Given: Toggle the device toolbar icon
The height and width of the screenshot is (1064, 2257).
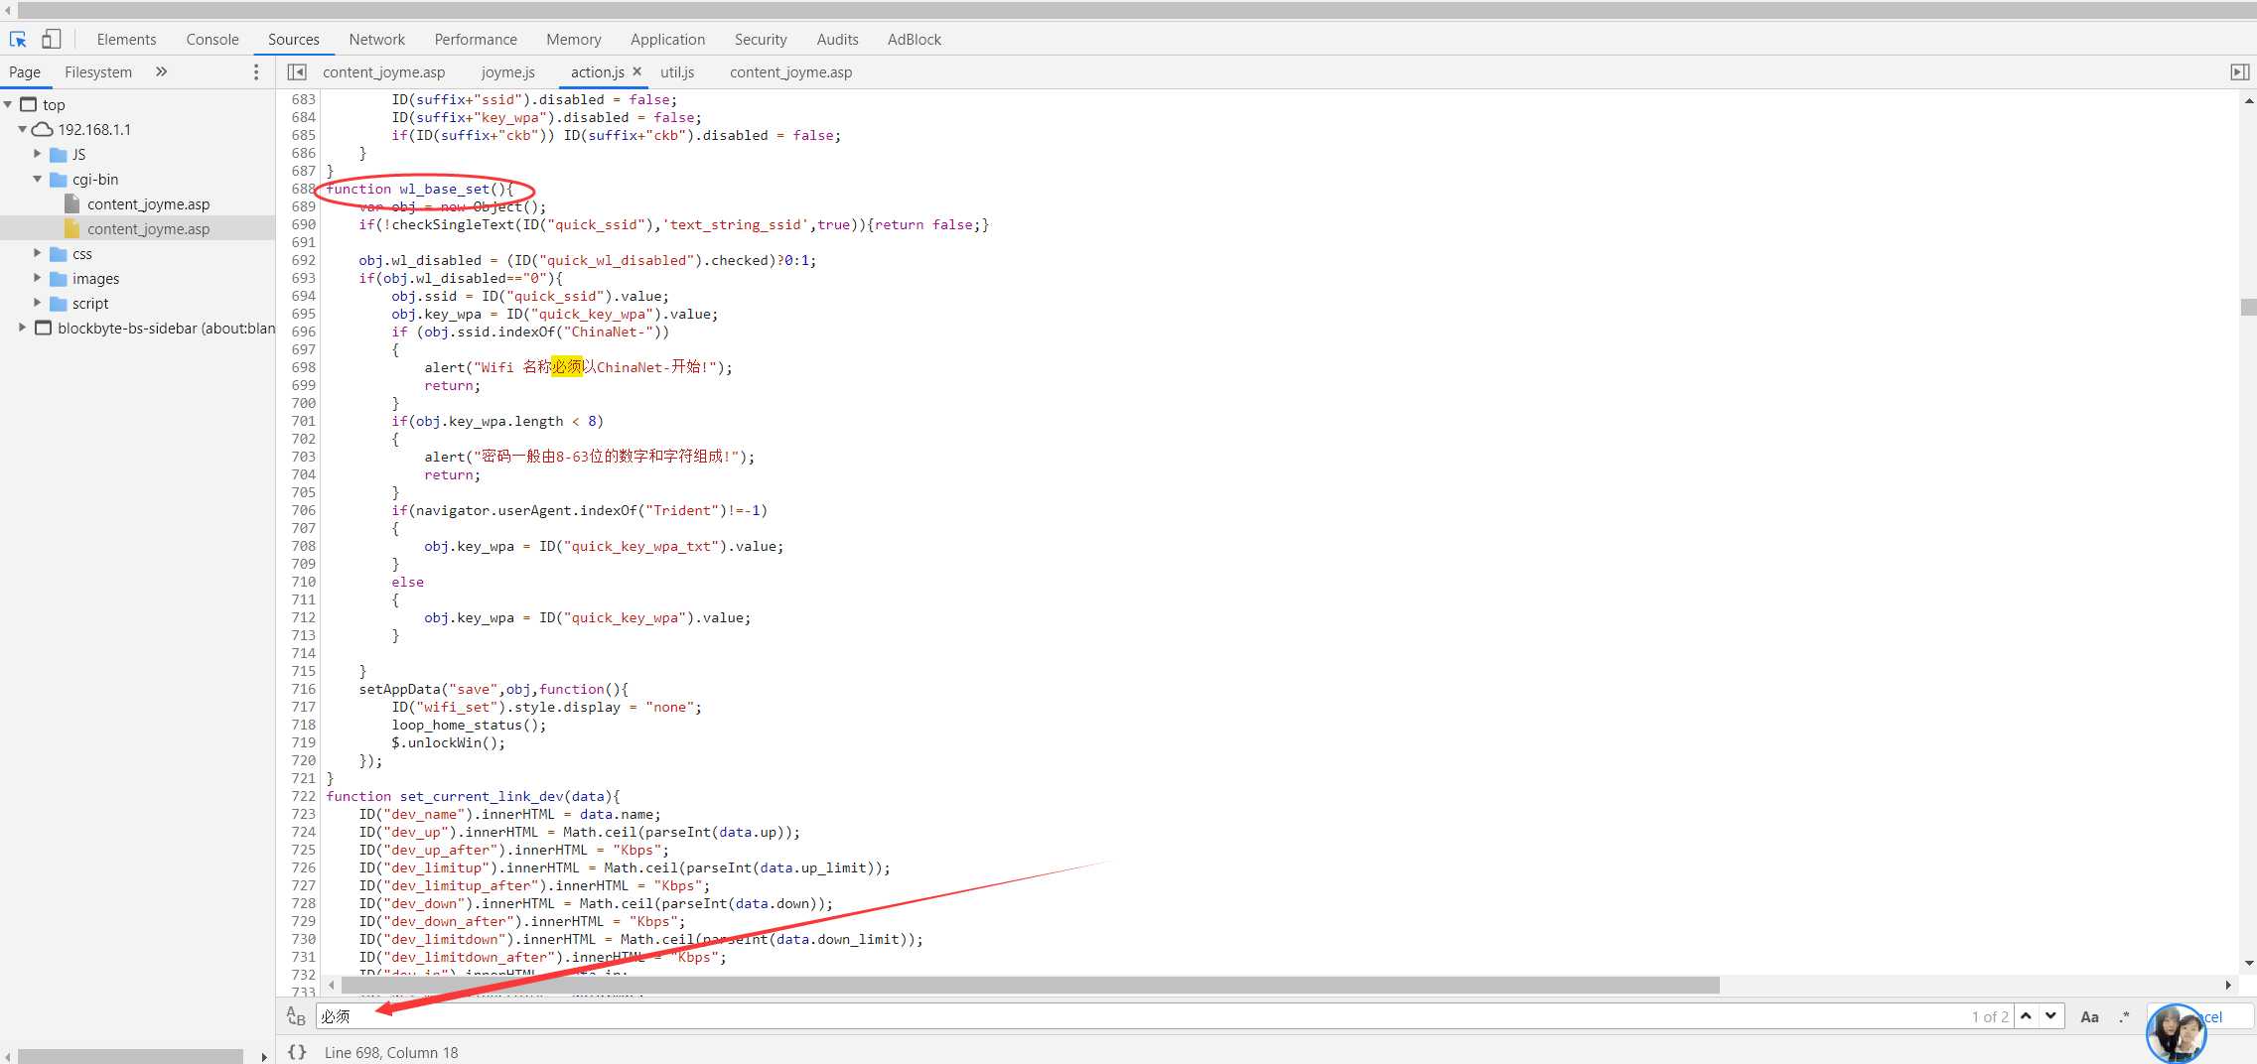Looking at the screenshot, I should 51,40.
